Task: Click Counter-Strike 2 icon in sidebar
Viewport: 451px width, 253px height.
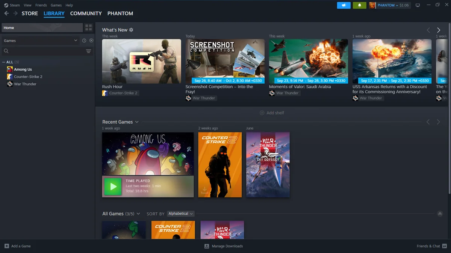Action: 10,77
